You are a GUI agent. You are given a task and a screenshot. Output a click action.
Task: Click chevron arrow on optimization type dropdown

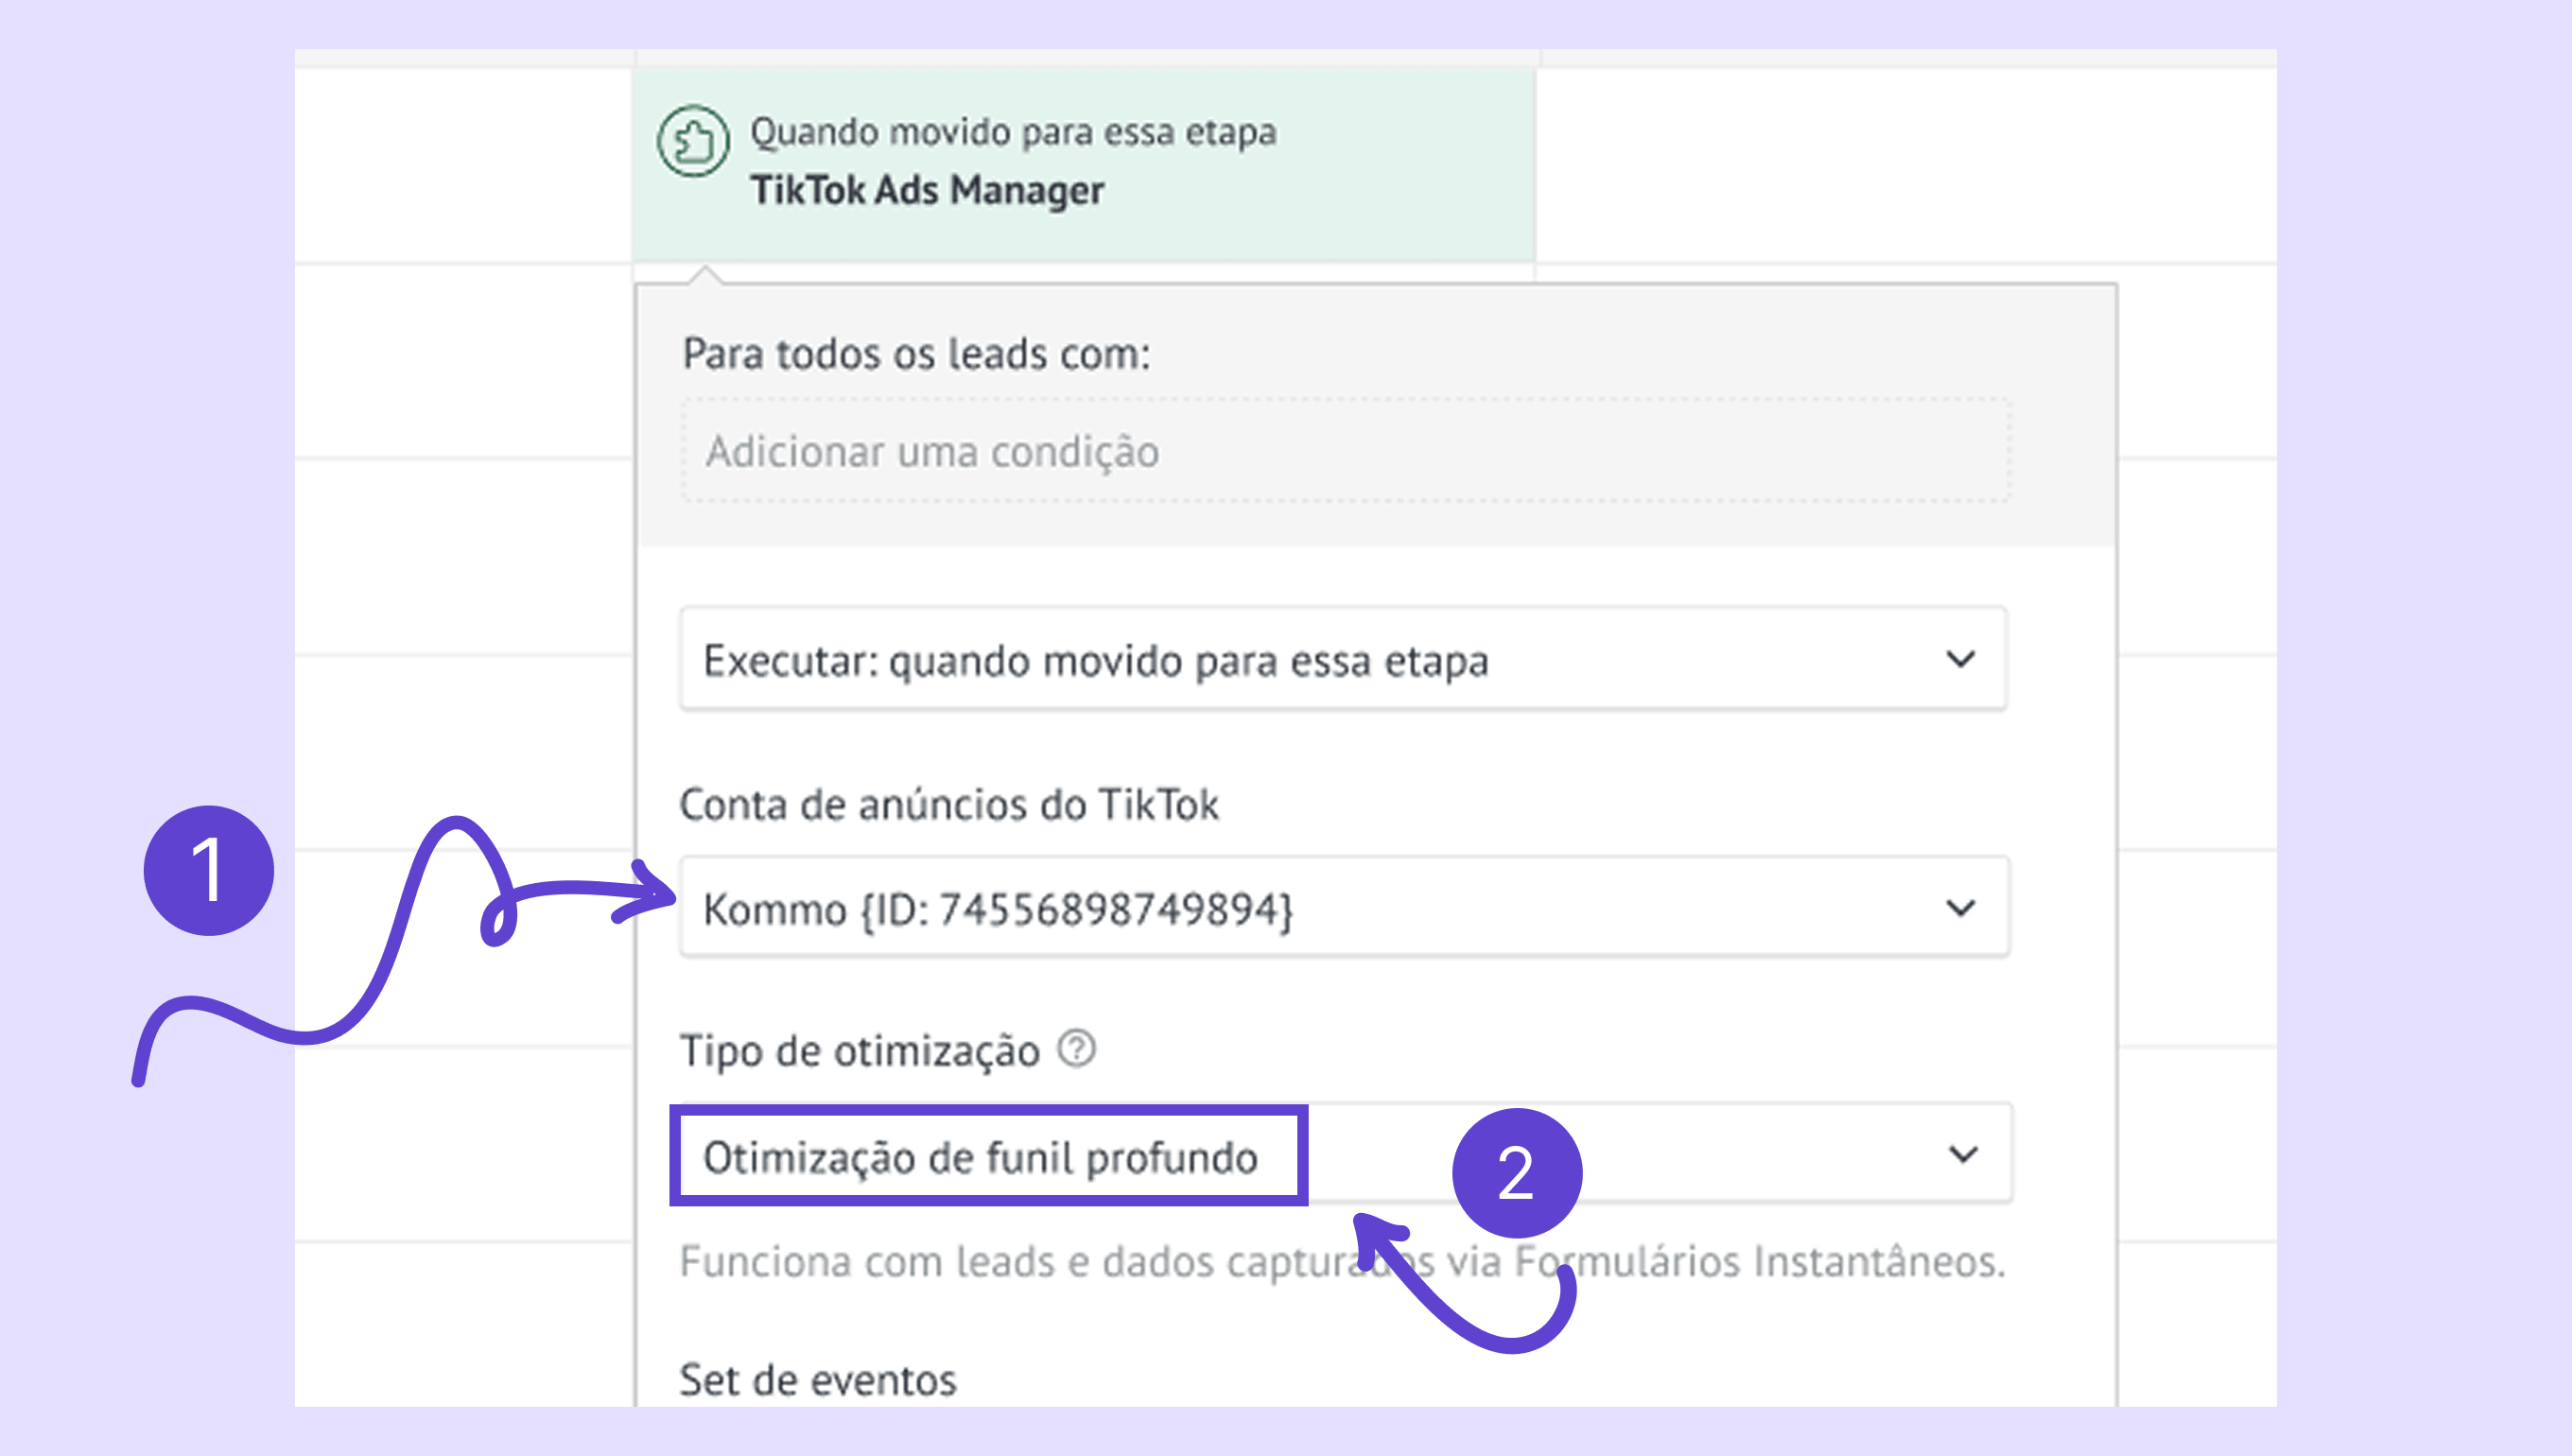[1963, 1155]
